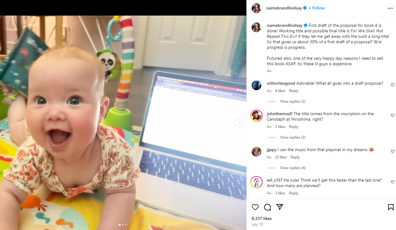Open johnthemod1's profile avatar

coord(256,116)
